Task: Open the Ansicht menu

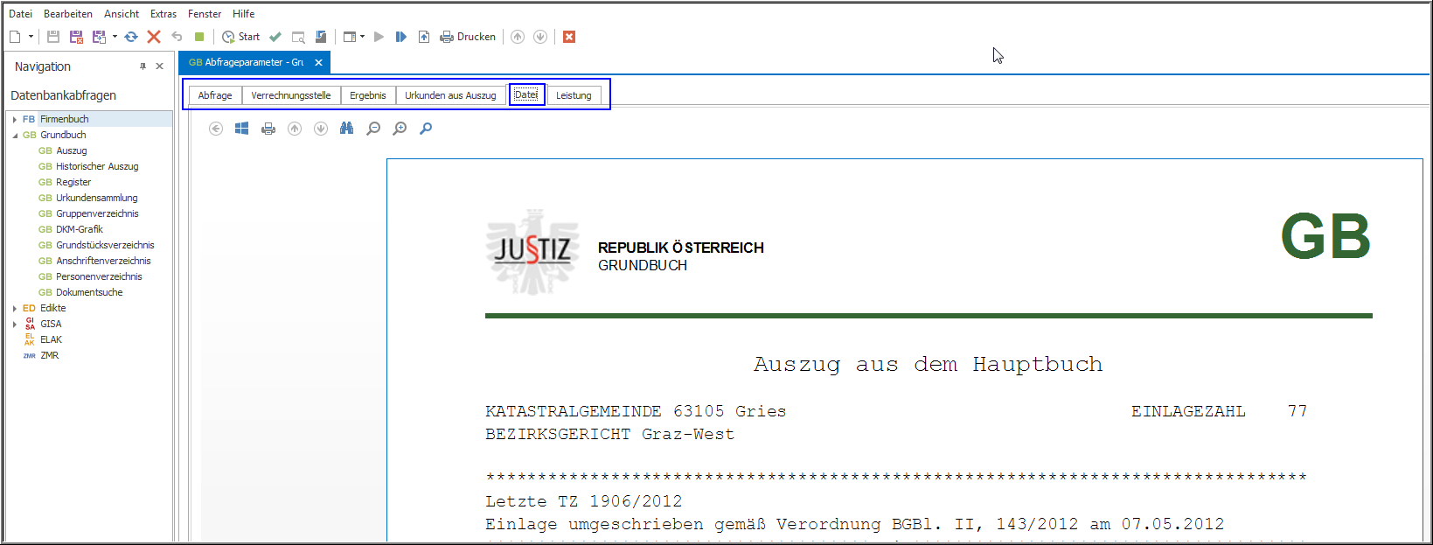Action: (122, 14)
